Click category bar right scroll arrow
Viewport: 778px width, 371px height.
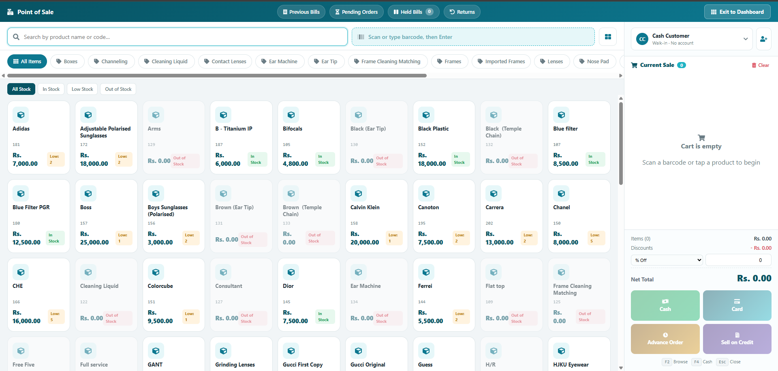tap(620, 76)
